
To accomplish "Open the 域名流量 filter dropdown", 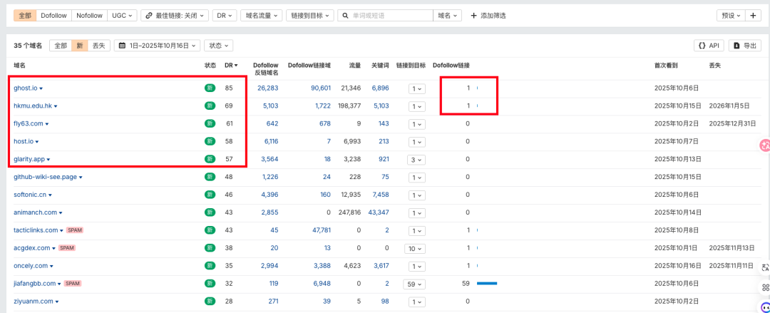I will pyautogui.click(x=262, y=16).
